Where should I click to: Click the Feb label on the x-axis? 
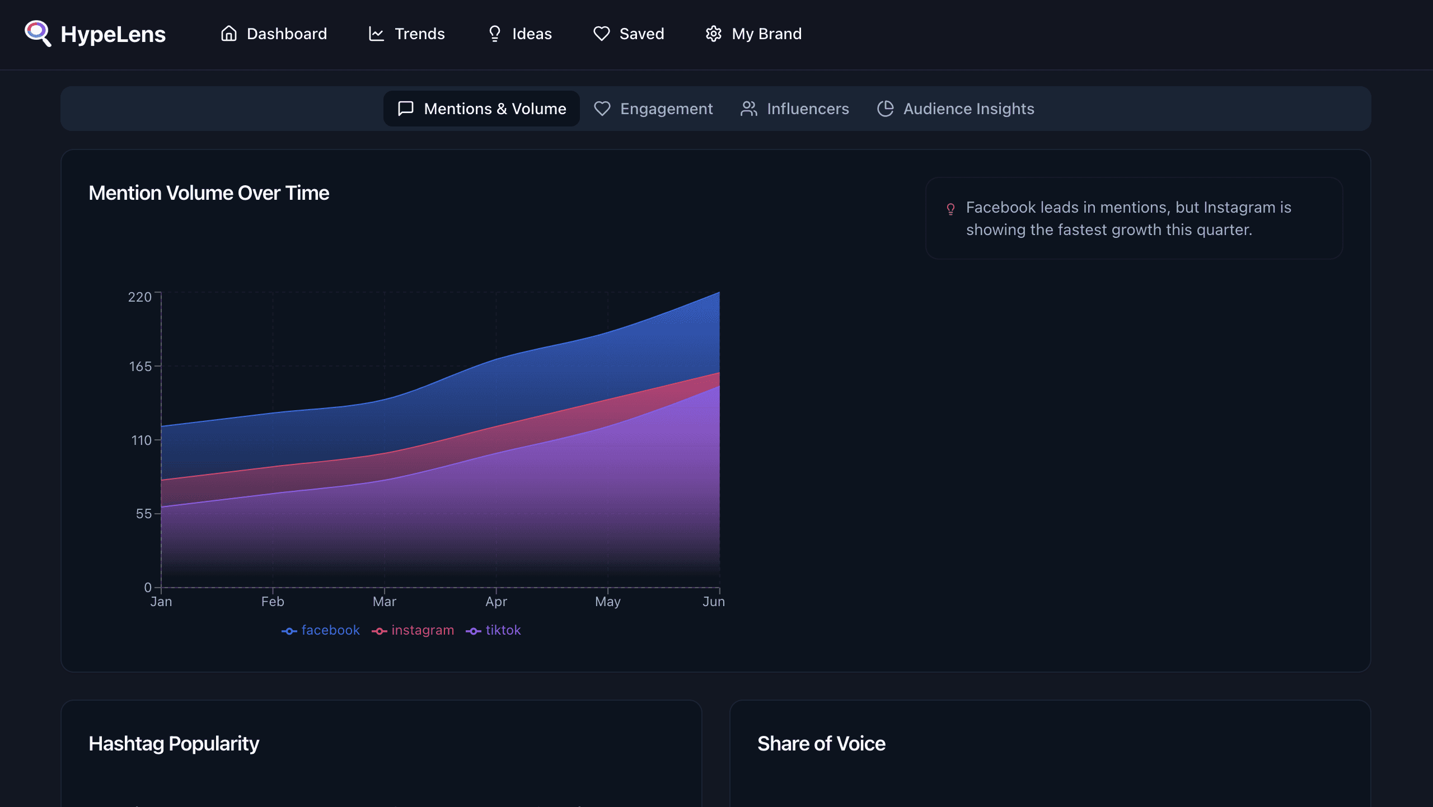pyautogui.click(x=273, y=602)
